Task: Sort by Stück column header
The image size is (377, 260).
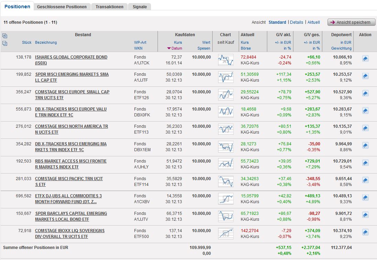Action: (x=27, y=42)
